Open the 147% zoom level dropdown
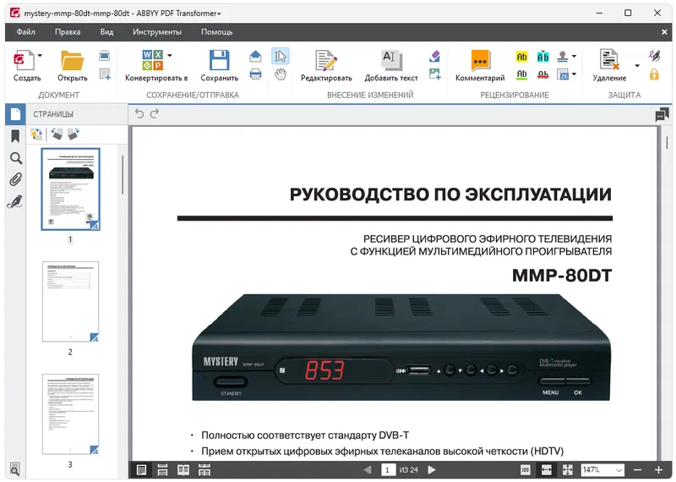The width and height of the screenshot is (676, 482). coord(619,469)
